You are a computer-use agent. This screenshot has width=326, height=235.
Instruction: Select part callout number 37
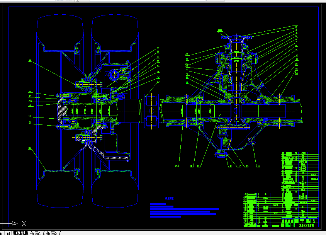[x=158, y=82]
